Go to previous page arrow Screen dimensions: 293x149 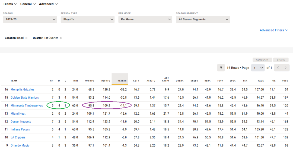click(278, 68)
